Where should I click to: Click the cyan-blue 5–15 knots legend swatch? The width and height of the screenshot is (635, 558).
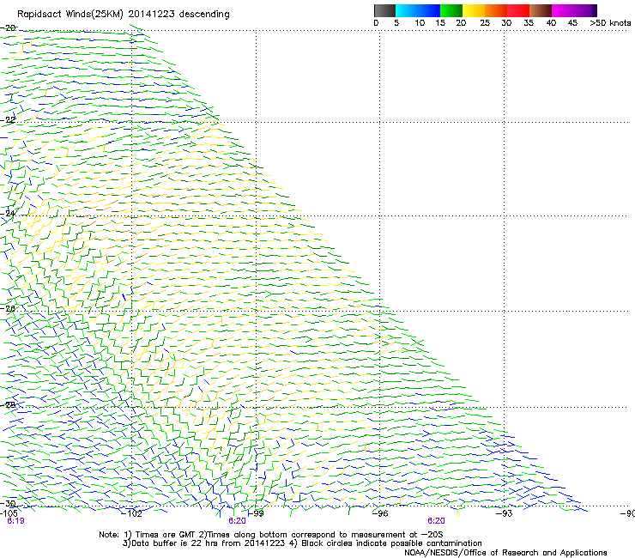pyautogui.click(x=418, y=10)
